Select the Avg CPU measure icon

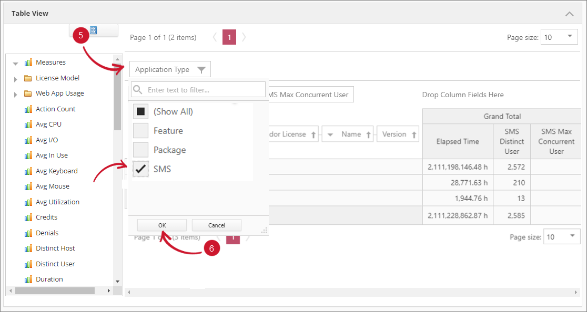pyautogui.click(x=28, y=124)
